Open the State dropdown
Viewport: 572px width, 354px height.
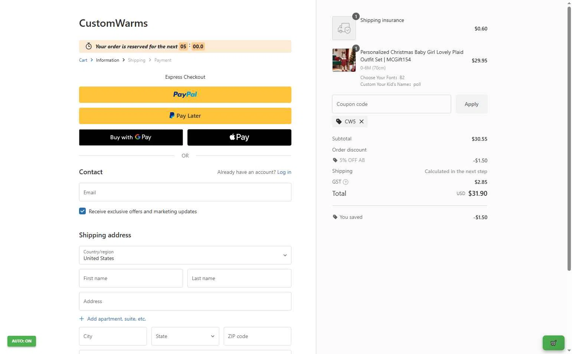point(185,336)
